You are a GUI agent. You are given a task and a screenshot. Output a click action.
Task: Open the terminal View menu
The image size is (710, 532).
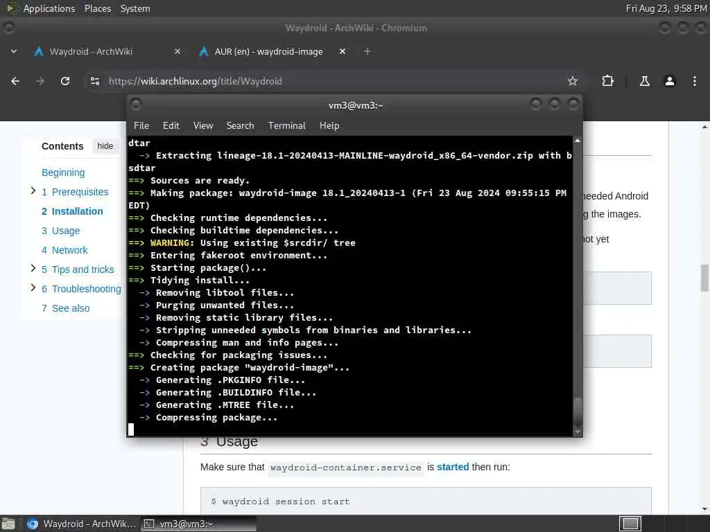[x=203, y=126]
